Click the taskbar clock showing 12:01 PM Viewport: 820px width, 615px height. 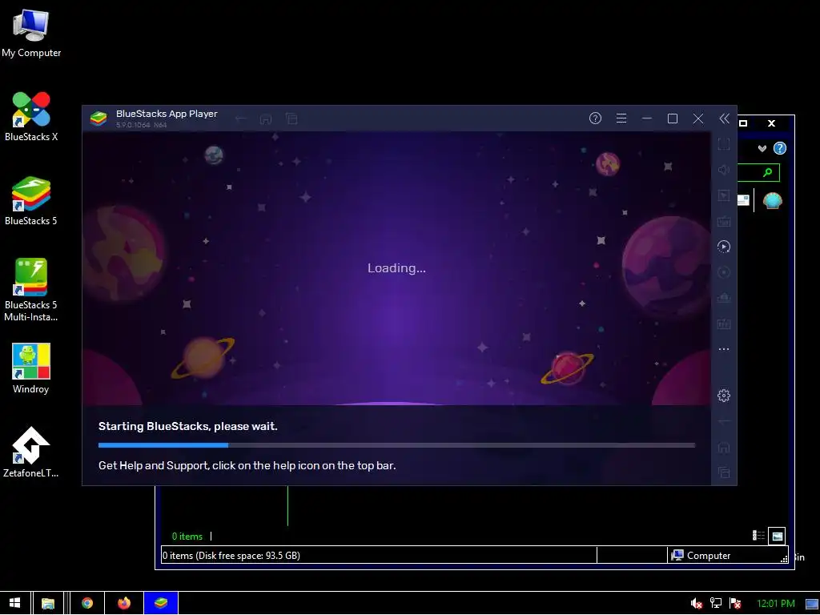[775, 604]
